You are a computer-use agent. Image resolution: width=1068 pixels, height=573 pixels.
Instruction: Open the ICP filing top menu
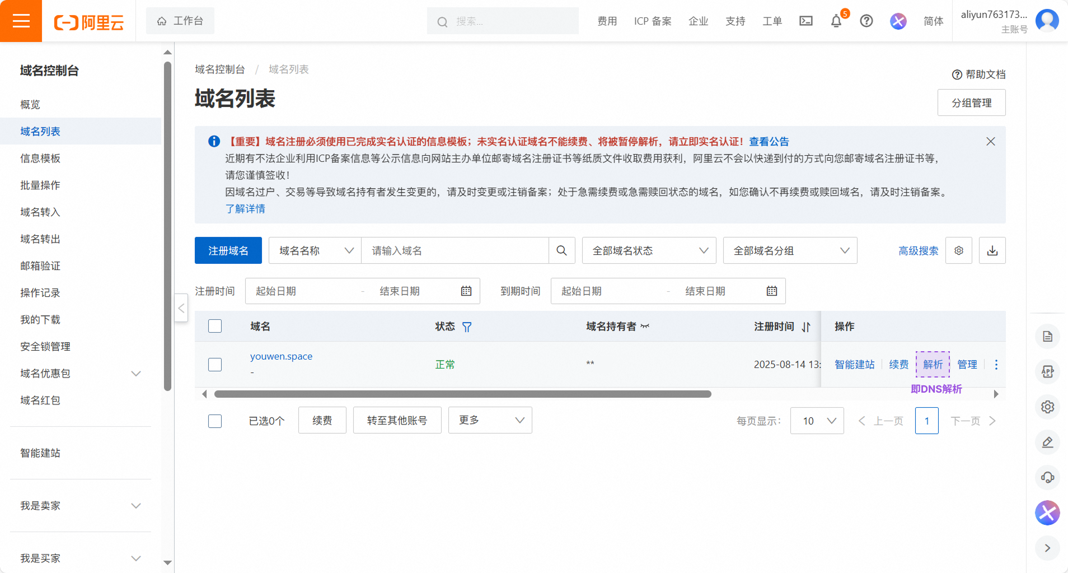click(653, 21)
